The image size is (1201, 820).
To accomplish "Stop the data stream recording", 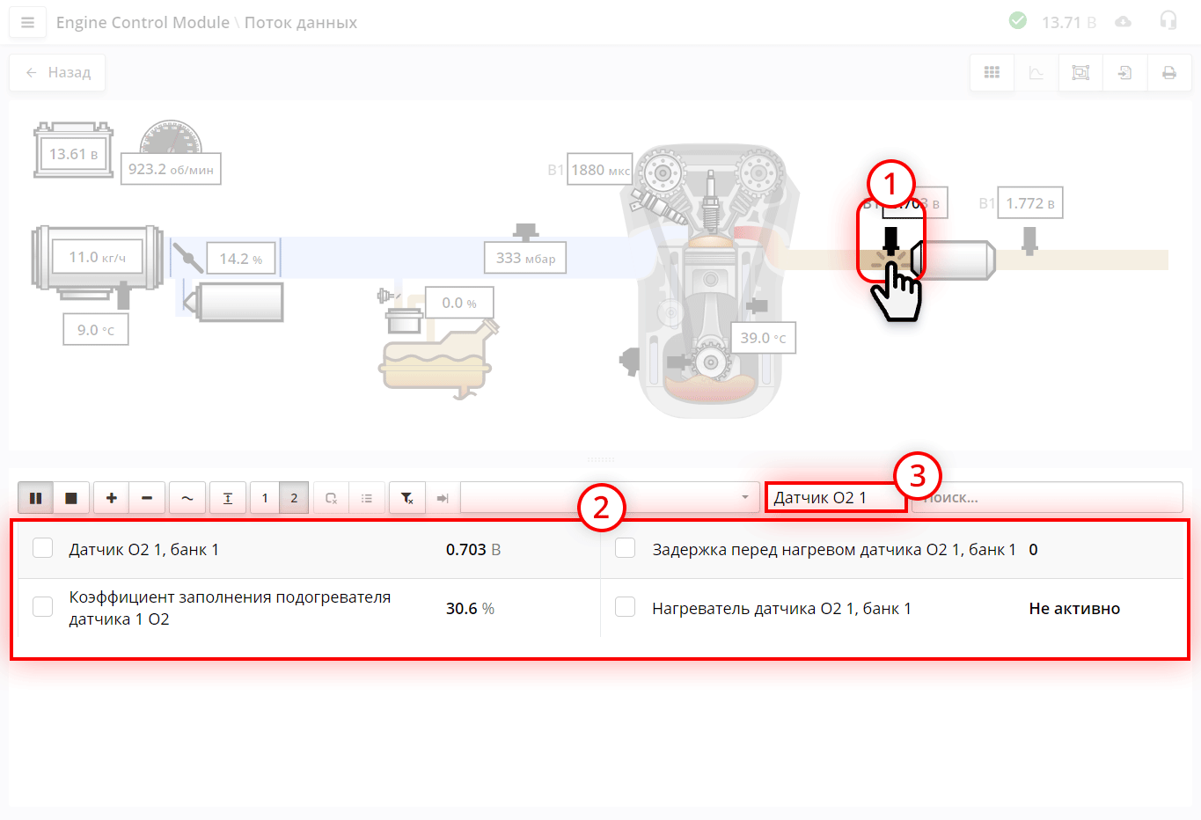I will [x=71, y=498].
